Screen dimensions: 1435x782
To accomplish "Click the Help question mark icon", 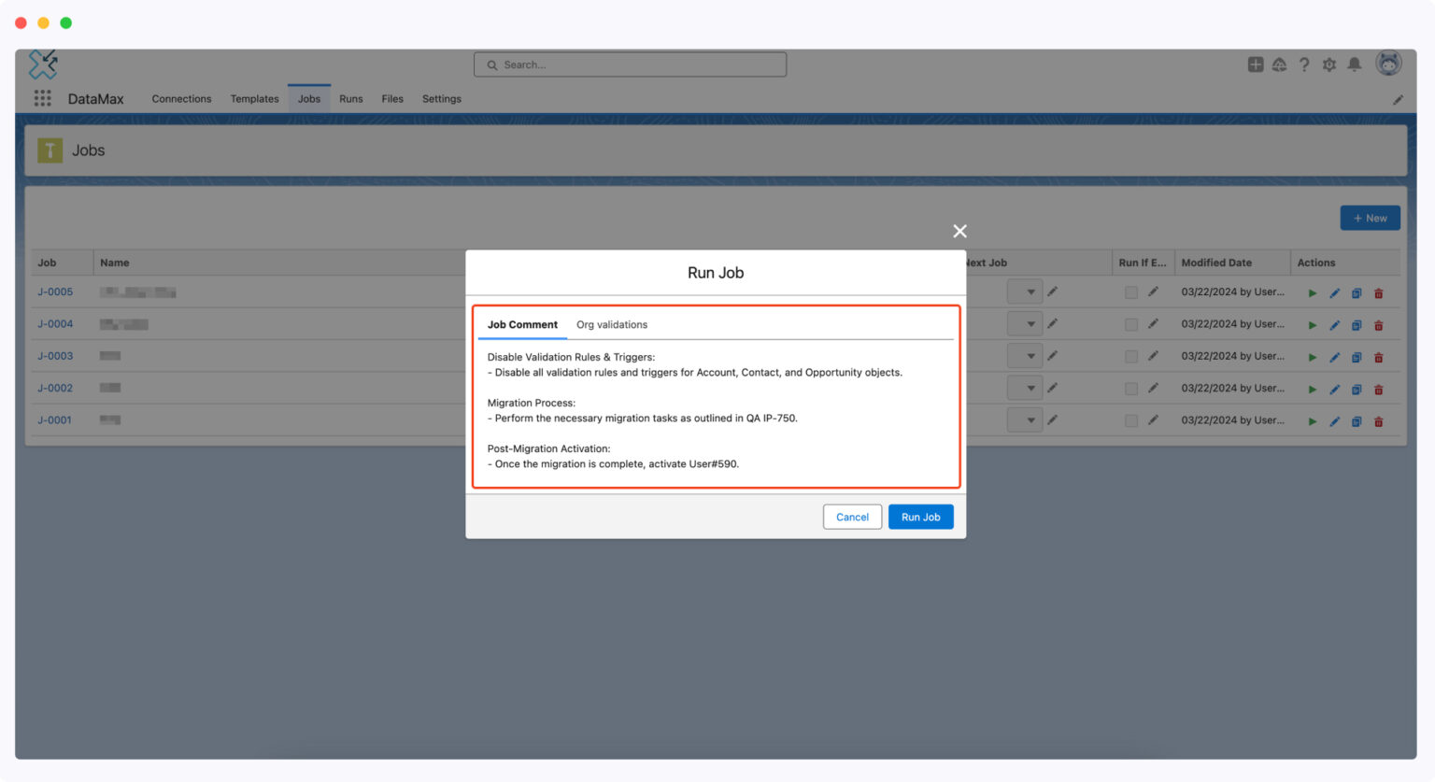I will (x=1304, y=64).
